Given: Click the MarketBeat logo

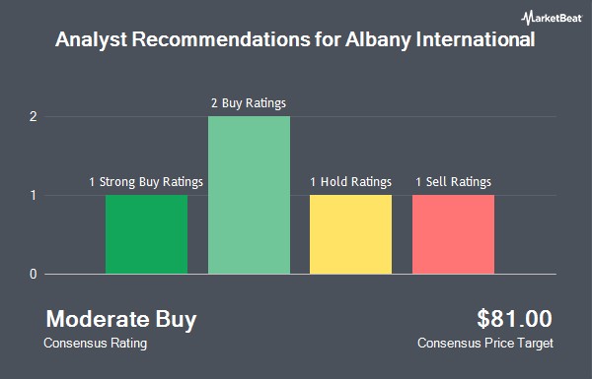Looking at the screenshot, I should click(x=552, y=18).
